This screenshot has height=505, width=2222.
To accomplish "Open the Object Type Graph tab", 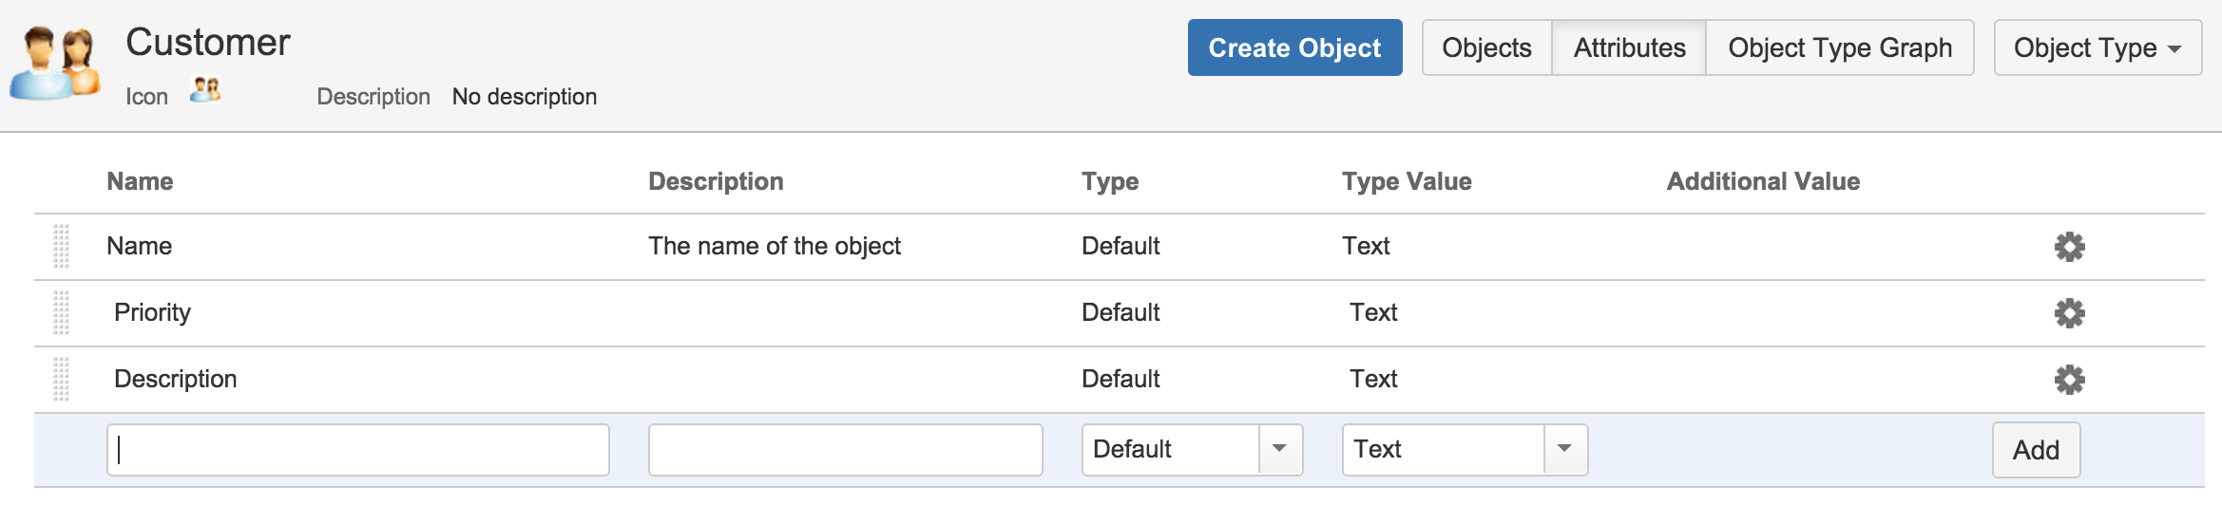I will pyautogui.click(x=1840, y=47).
